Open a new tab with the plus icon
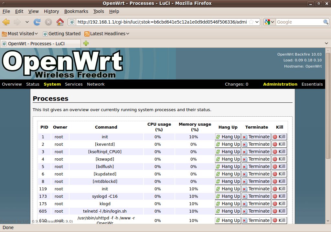 click(86, 43)
